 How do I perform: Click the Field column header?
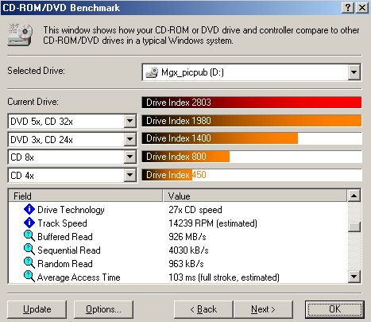click(86, 196)
